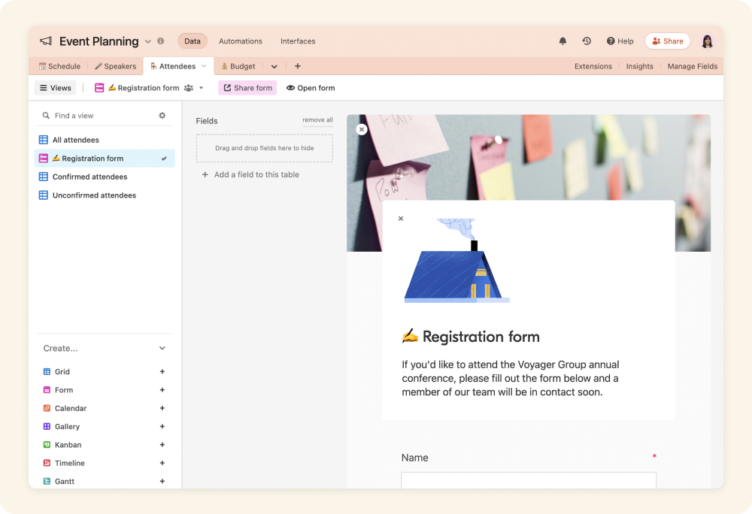This screenshot has height=514, width=752.
Task: Expand the Event Planning base dropdown
Action: 147,41
